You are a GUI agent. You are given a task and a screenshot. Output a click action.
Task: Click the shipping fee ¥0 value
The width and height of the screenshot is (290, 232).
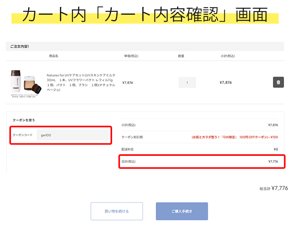point(276,149)
